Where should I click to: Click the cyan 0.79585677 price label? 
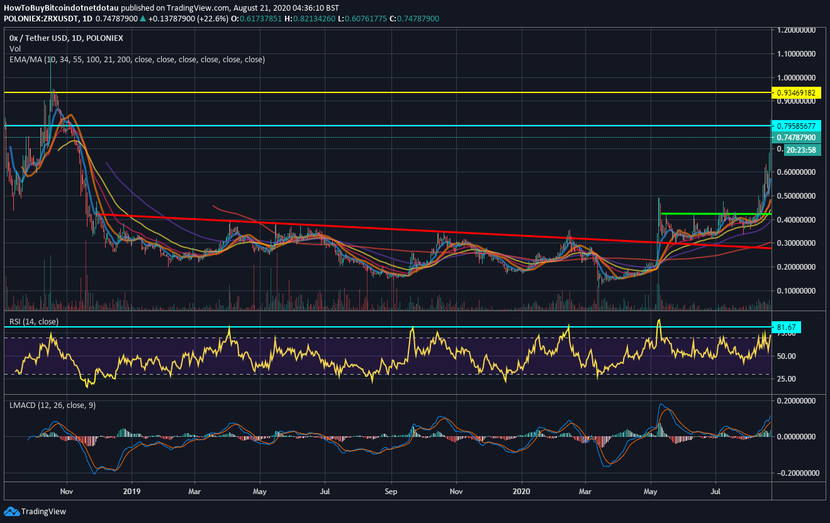point(796,126)
